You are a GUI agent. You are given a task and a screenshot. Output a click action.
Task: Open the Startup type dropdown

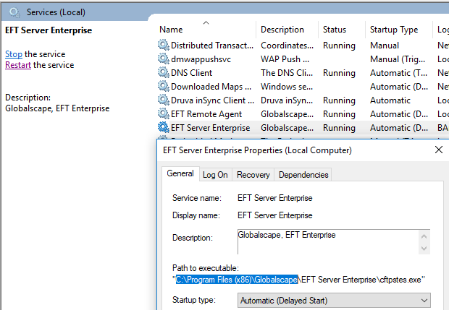[334, 301]
